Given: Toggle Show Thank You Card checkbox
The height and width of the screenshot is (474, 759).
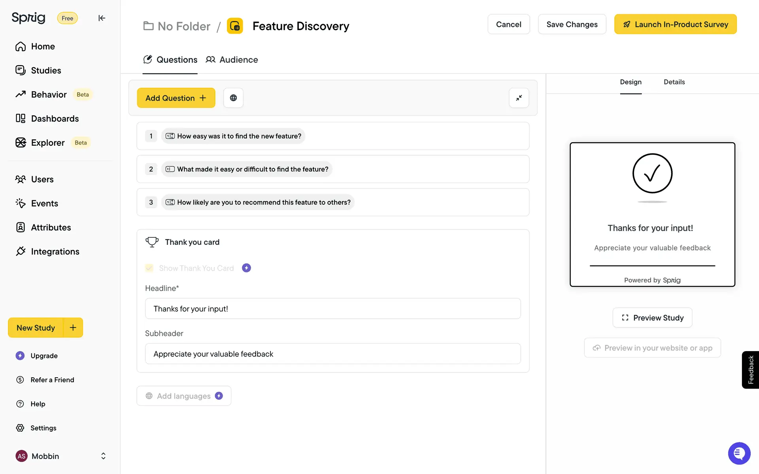Looking at the screenshot, I should (149, 268).
